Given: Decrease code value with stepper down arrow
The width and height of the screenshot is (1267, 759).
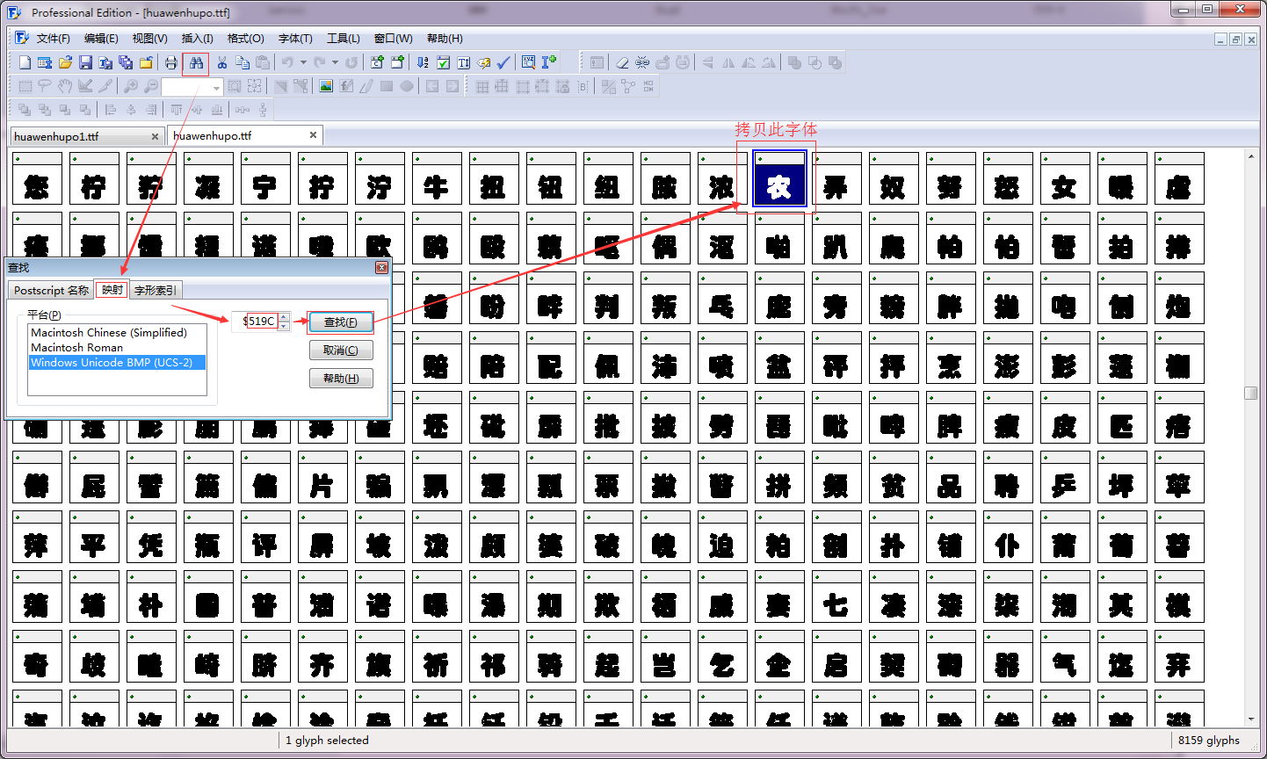Looking at the screenshot, I should [x=284, y=326].
